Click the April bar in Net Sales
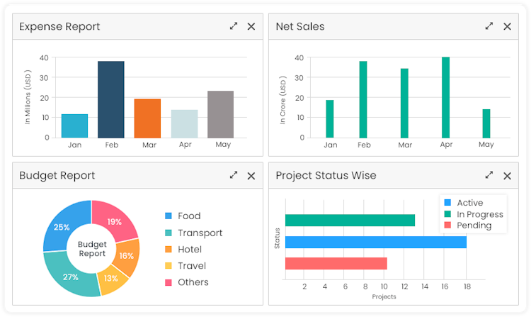The image size is (531, 317). click(x=445, y=97)
